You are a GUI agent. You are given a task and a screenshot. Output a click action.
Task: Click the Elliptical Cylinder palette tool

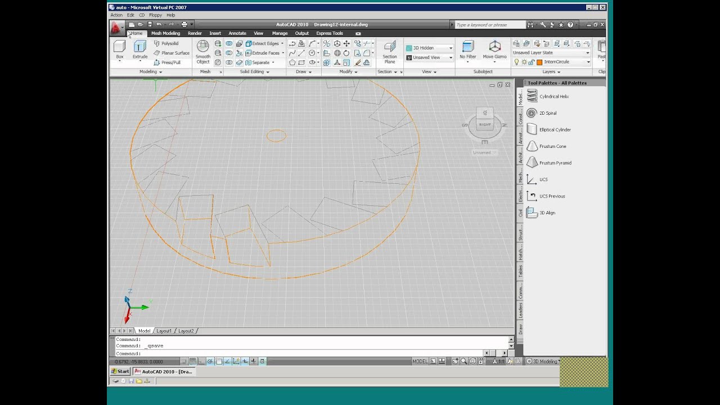pos(549,129)
